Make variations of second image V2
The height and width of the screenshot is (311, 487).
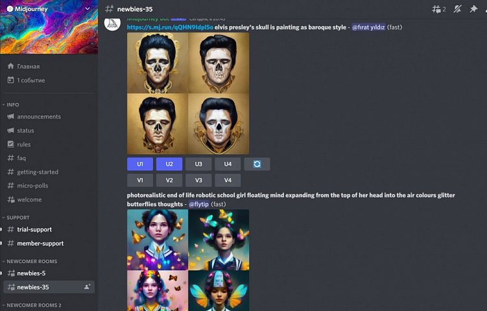[169, 180]
